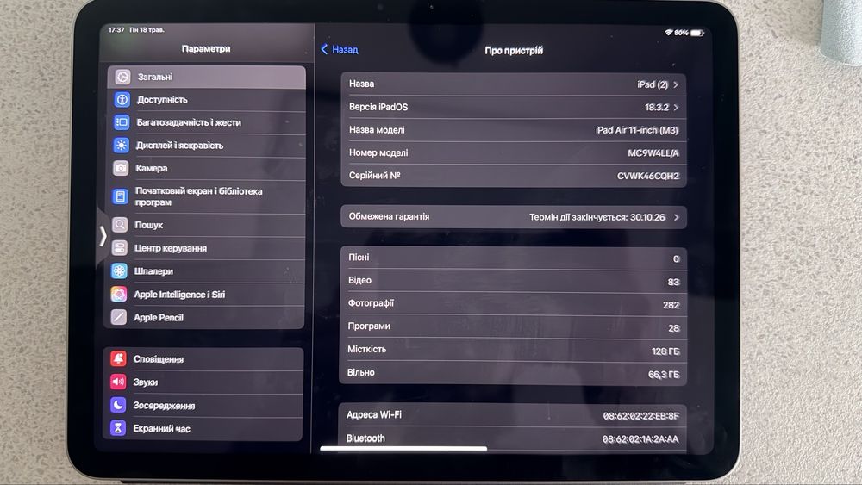Open the Екранний час settings label
The width and height of the screenshot is (862, 485).
(x=162, y=429)
